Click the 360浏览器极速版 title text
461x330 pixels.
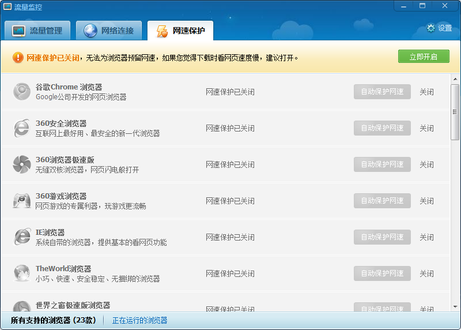pos(65,160)
